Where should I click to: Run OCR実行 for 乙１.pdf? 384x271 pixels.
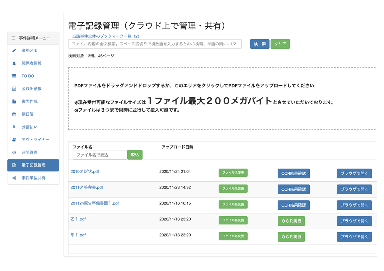[291, 221]
